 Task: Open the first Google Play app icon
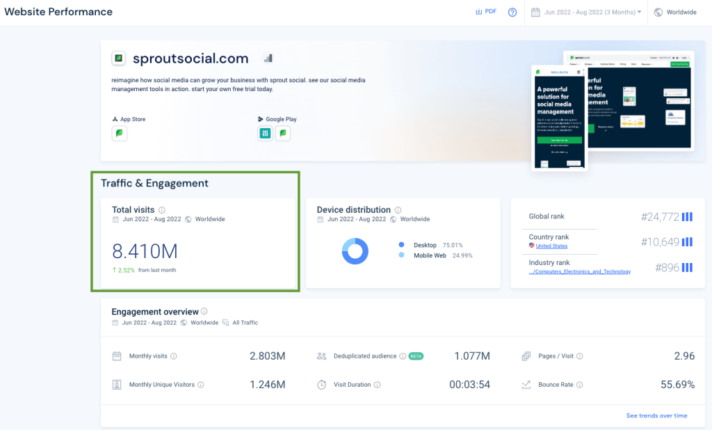264,133
